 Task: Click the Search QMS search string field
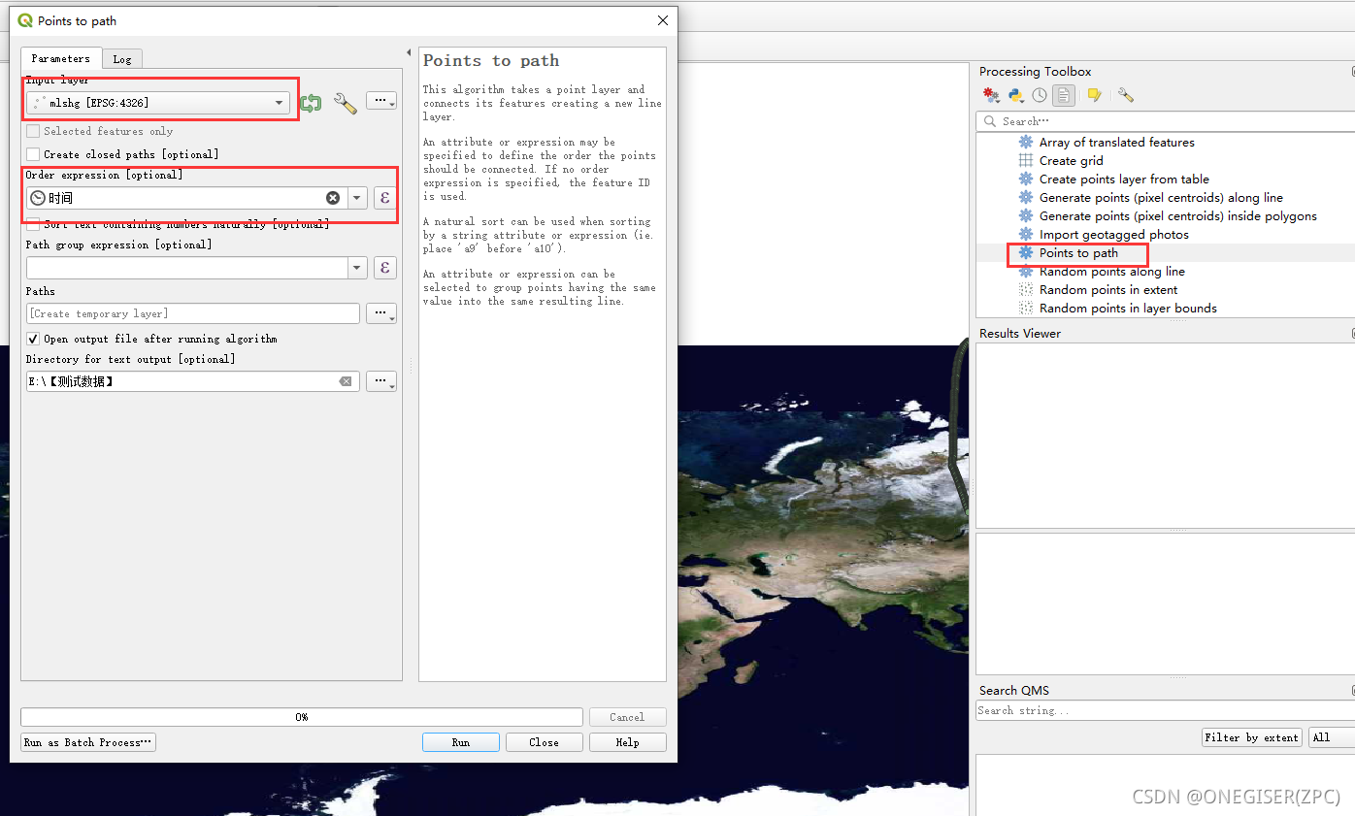point(1165,710)
